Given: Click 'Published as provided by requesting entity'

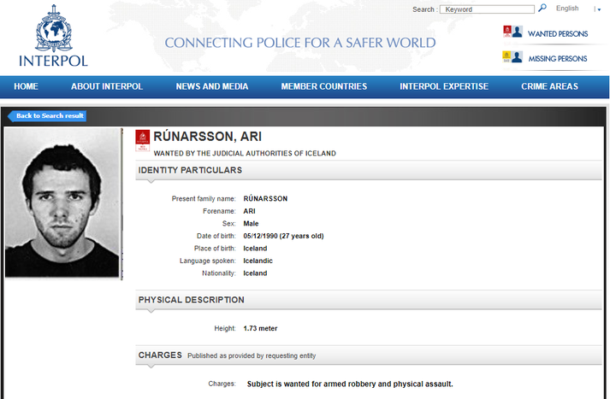Looking at the screenshot, I should [x=252, y=355].
